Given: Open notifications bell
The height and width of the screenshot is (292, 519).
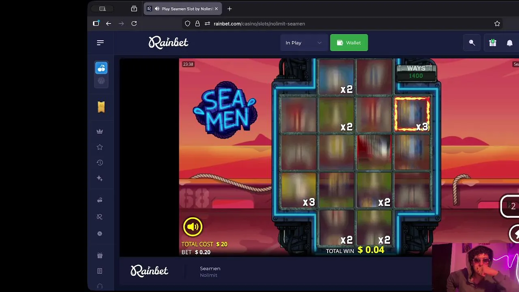Looking at the screenshot, I should 510,43.
